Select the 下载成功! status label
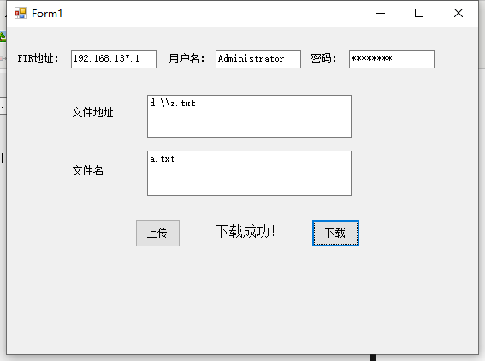The width and height of the screenshot is (485, 361). (245, 231)
